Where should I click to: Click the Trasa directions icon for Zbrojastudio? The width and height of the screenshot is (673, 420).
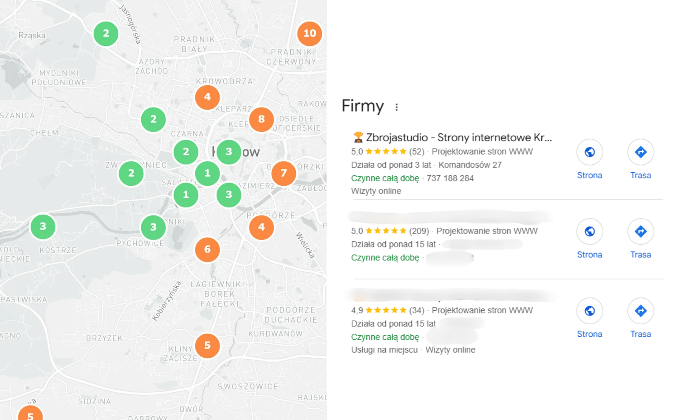[640, 152]
